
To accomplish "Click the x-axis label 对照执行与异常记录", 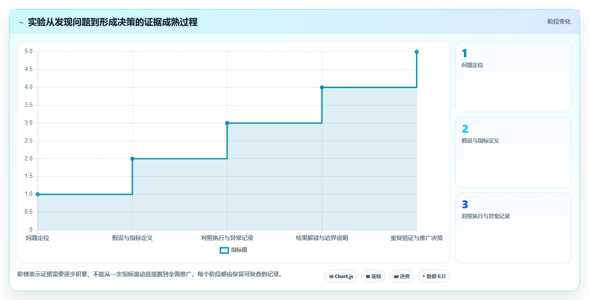I will pos(227,238).
